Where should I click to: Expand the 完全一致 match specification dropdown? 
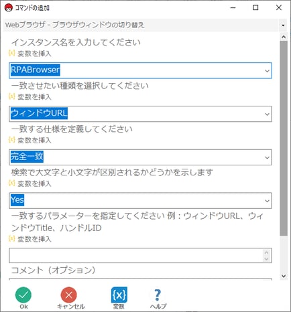point(267,157)
